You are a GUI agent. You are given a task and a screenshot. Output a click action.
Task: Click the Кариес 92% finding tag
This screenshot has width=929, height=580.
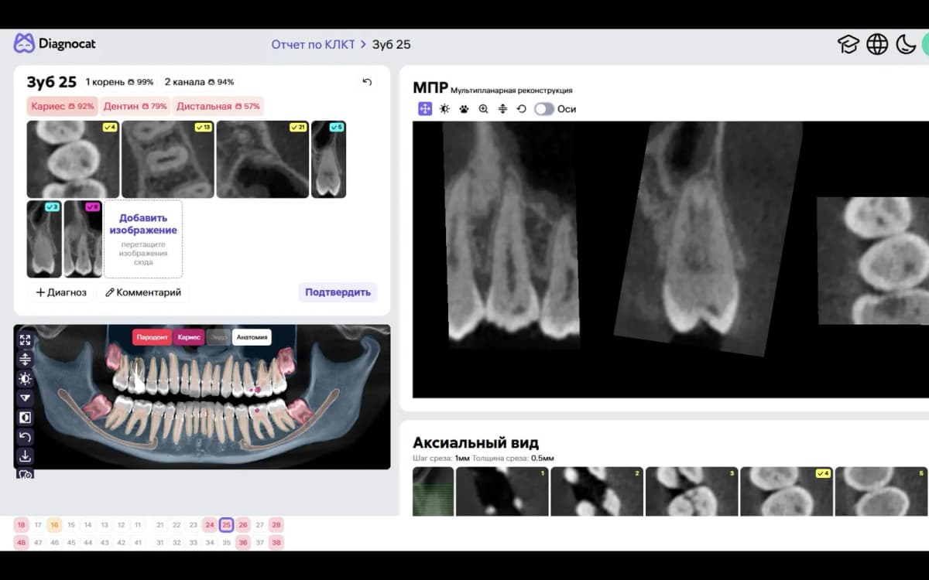[x=63, y=106]
